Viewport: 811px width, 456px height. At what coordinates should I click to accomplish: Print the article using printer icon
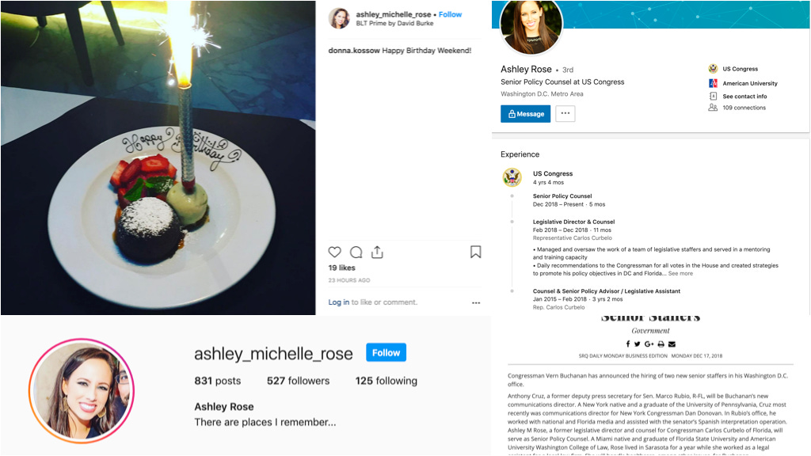tap(661, 344)
